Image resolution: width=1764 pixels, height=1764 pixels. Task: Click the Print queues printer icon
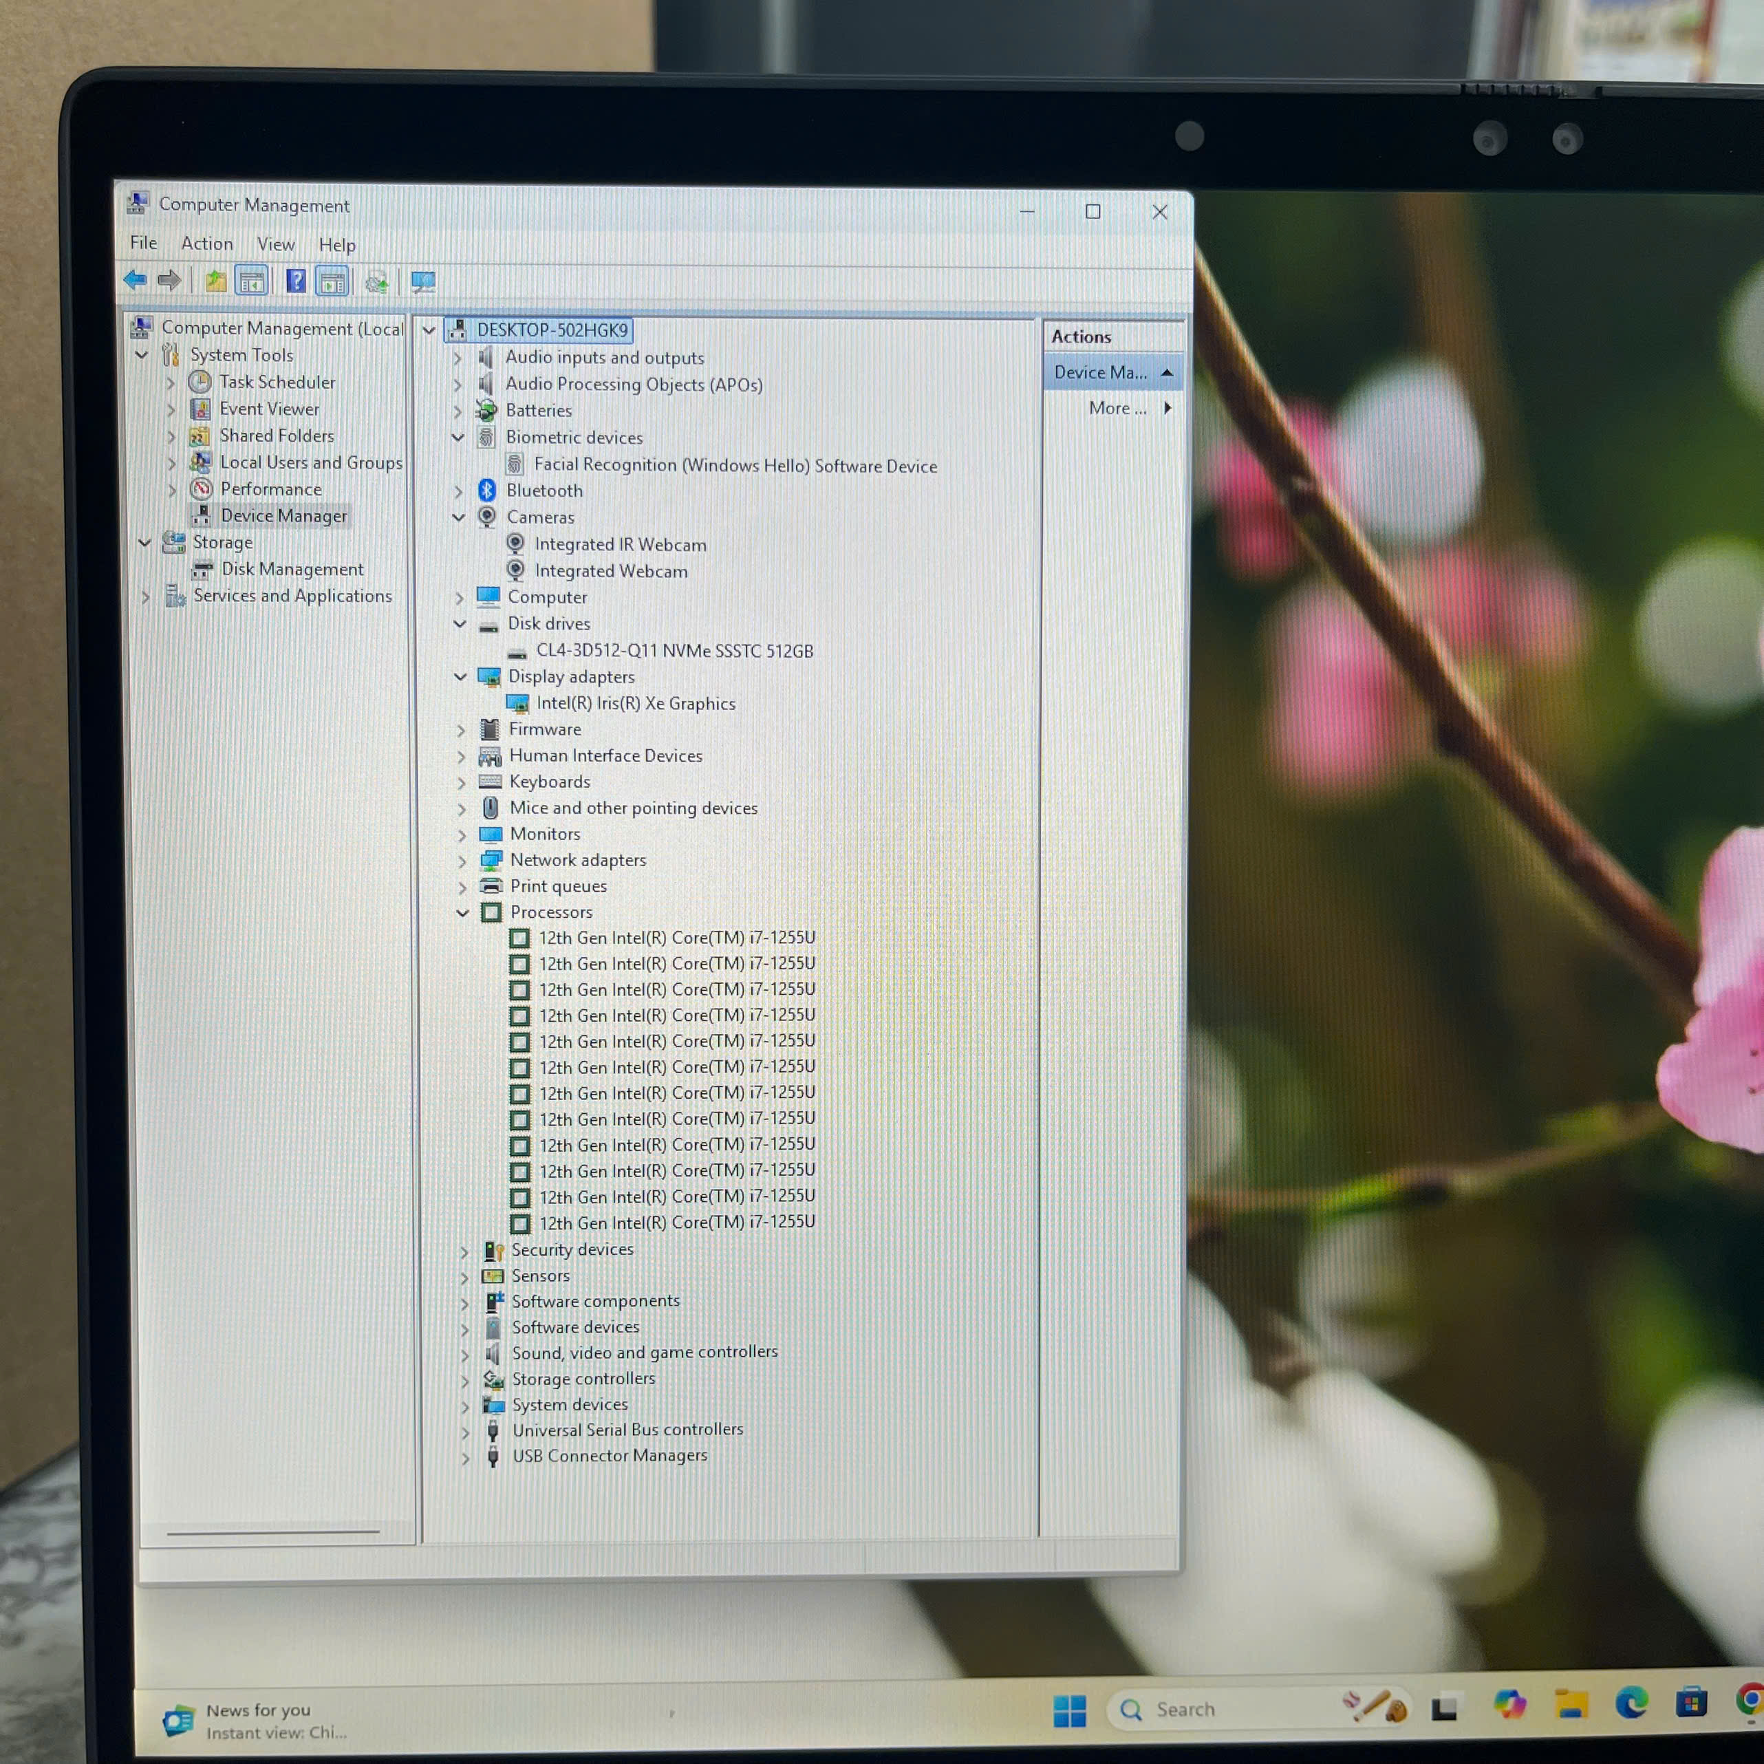(x=491, y=885)
